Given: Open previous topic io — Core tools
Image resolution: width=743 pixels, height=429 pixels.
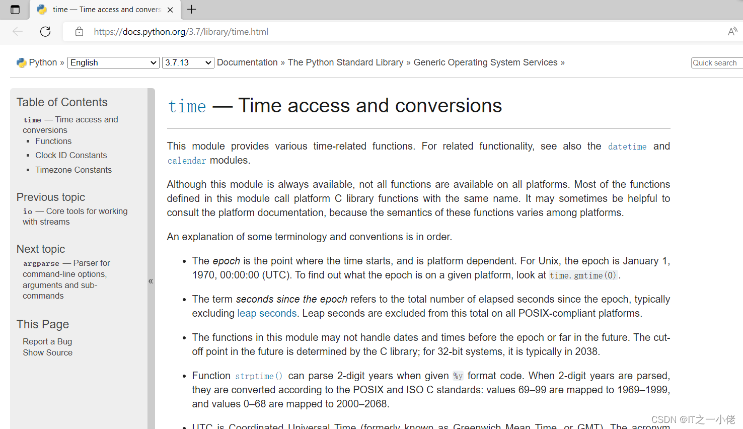Looking at the screenshot, I should tap(75, 217).
